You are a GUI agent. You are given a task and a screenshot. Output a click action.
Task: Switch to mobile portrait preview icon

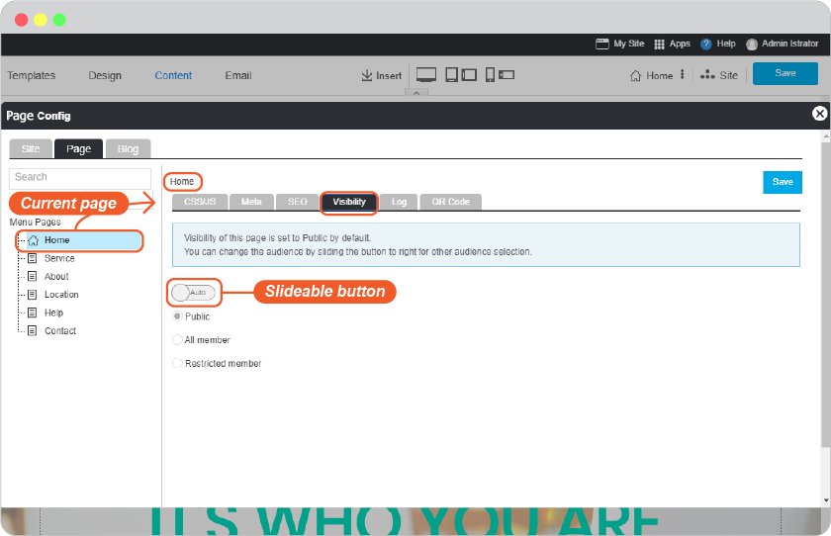491,75
